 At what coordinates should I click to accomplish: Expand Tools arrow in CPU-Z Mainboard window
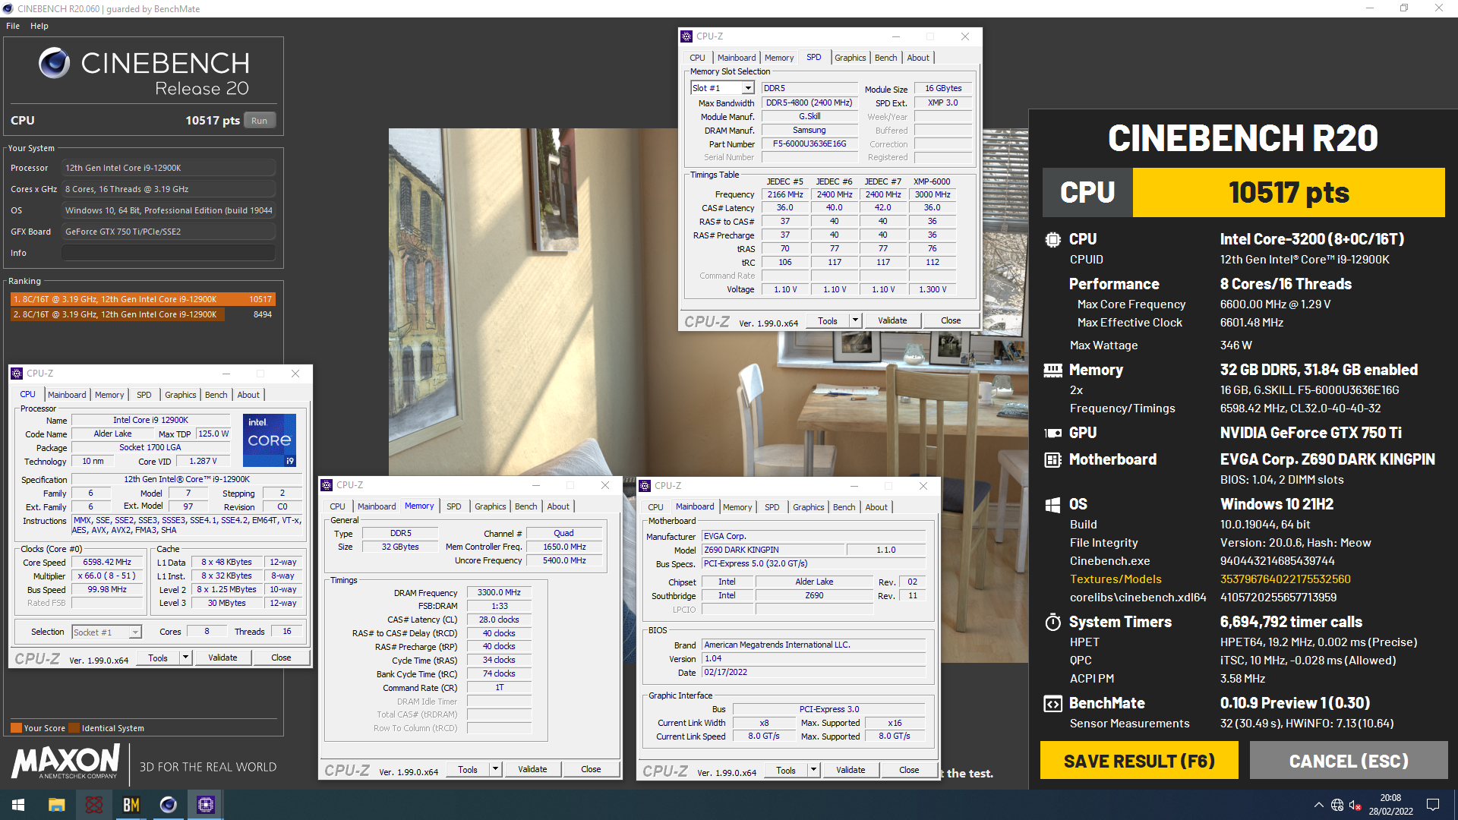[x=813, y=770]
